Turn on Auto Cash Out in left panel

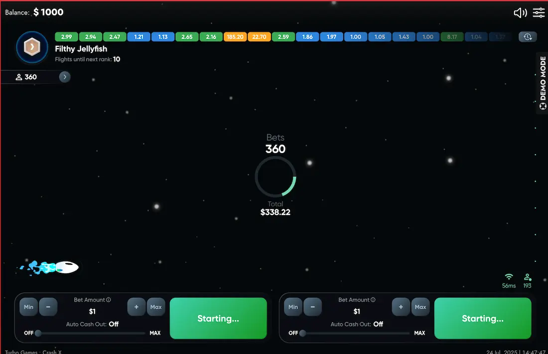(113, 324)
